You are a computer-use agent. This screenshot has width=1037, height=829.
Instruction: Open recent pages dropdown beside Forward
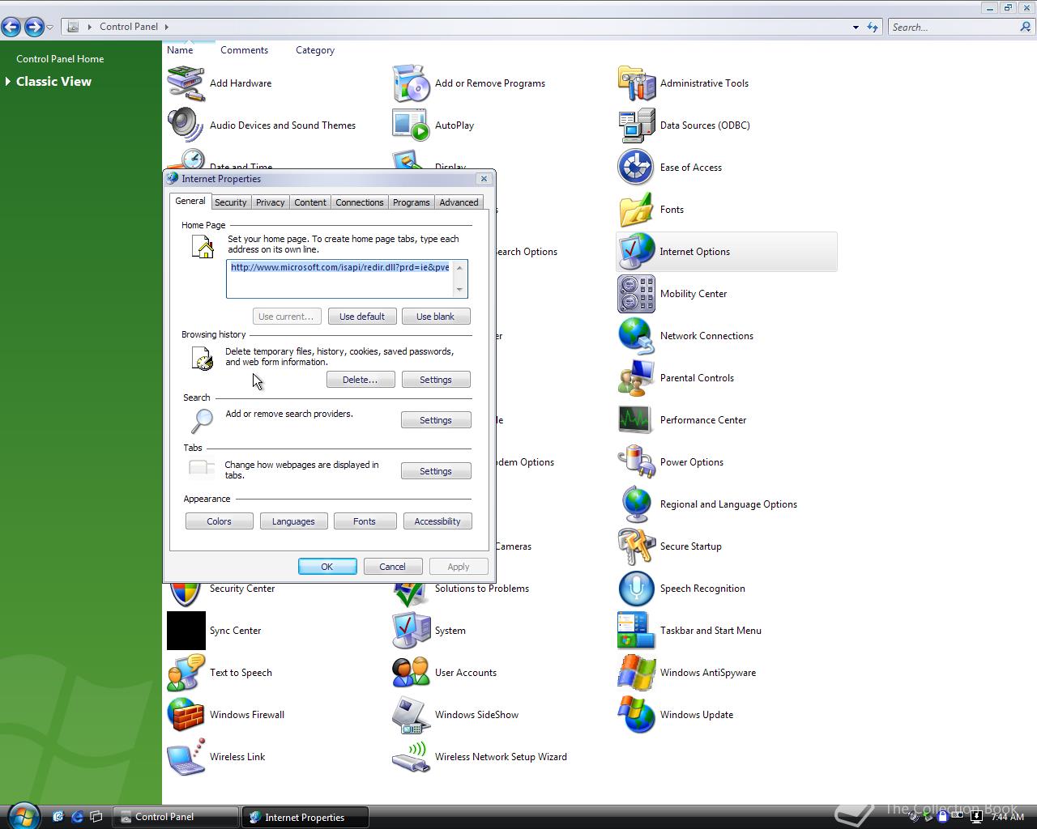[x=50, y=28]
